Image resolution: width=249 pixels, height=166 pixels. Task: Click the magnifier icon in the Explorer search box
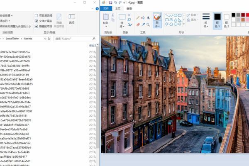(x=94, y=39)
